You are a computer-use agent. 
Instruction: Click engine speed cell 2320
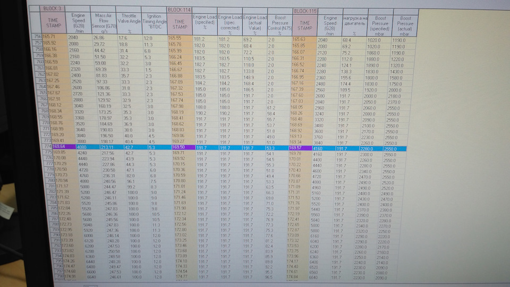click(75, 69)
